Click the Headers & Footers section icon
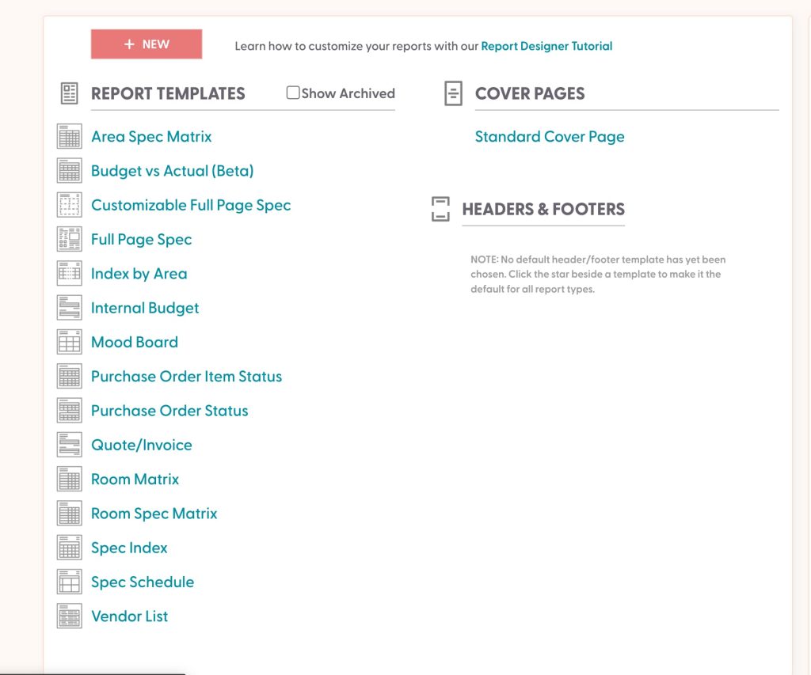This screenshot has width=811, height=675. [440, 209]
